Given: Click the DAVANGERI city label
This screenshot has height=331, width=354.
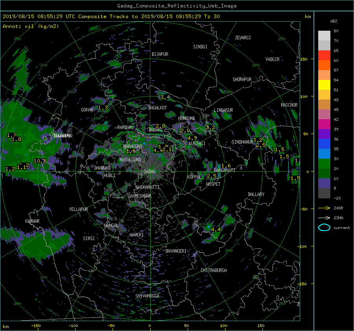Looking at the screenshot, I should click(x=176, y=251).
